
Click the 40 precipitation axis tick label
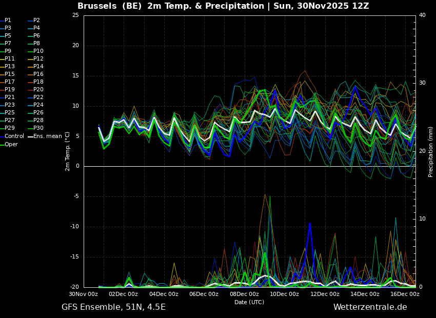pos(422,15)
